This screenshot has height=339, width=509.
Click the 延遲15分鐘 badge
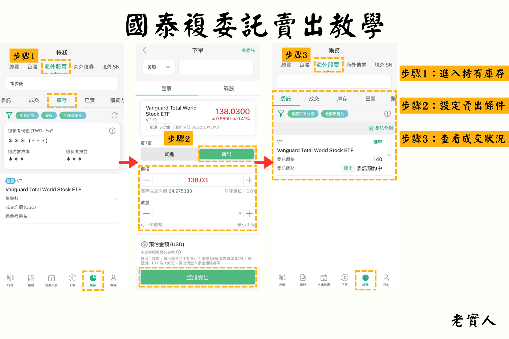[x=160, y=127]
